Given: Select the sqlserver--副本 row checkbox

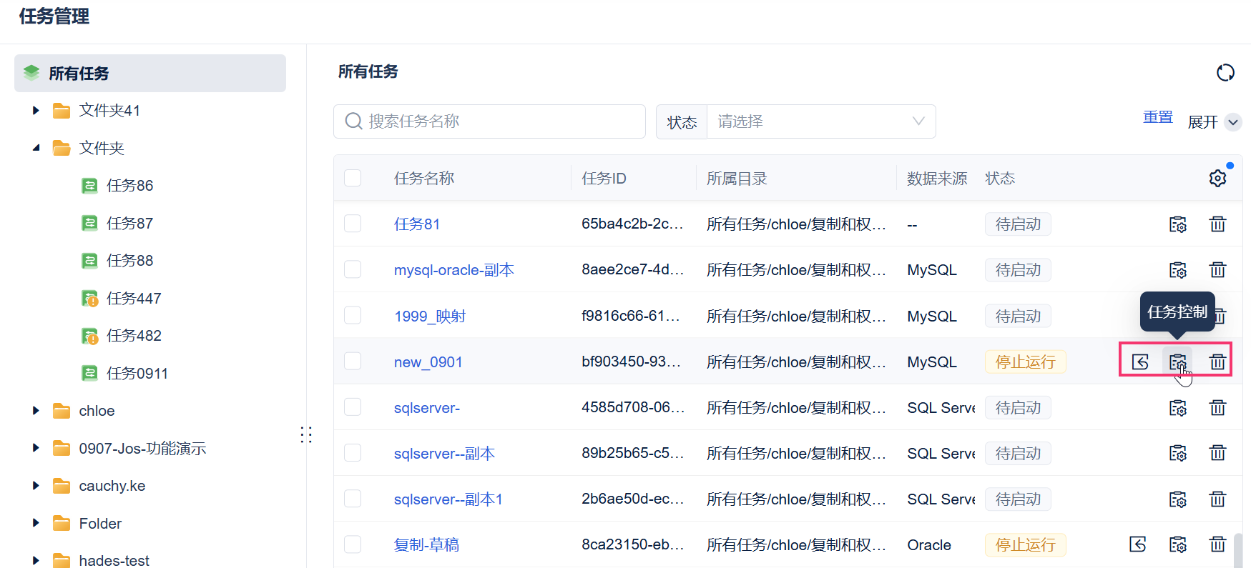Looking at the screenshot, I should [353, 453].
